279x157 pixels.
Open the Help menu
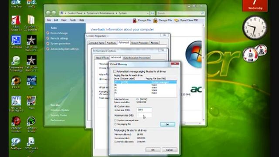[x=82, y=20]
